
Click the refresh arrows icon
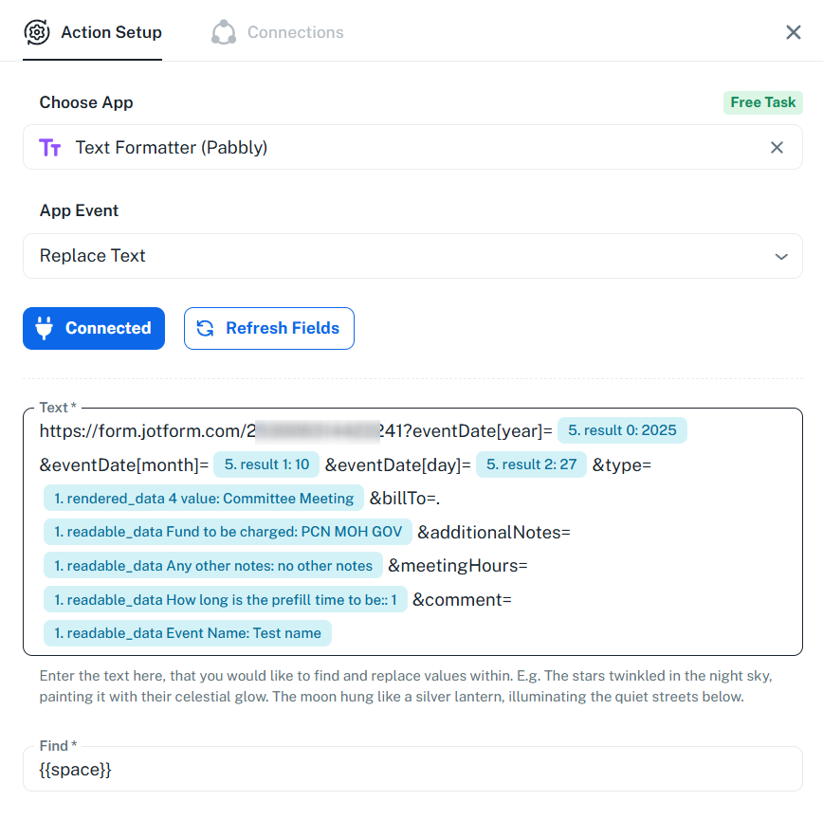click(205, 328)
